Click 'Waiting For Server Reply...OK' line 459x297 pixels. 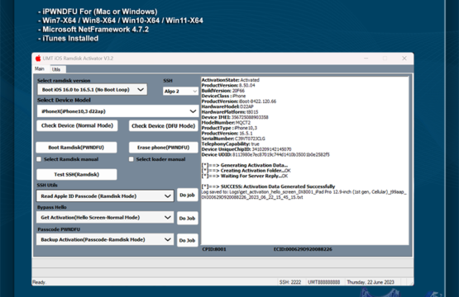(245, 176)
